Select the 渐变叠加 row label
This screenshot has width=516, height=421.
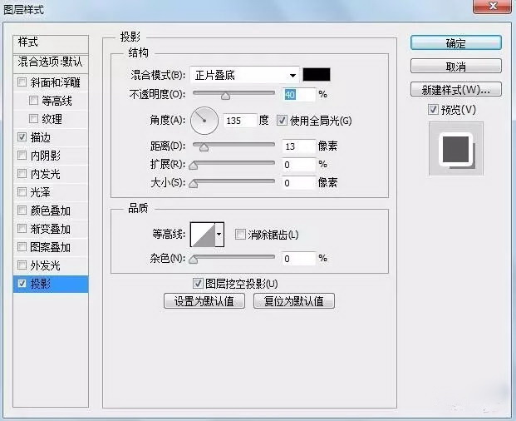coord(51,229)
